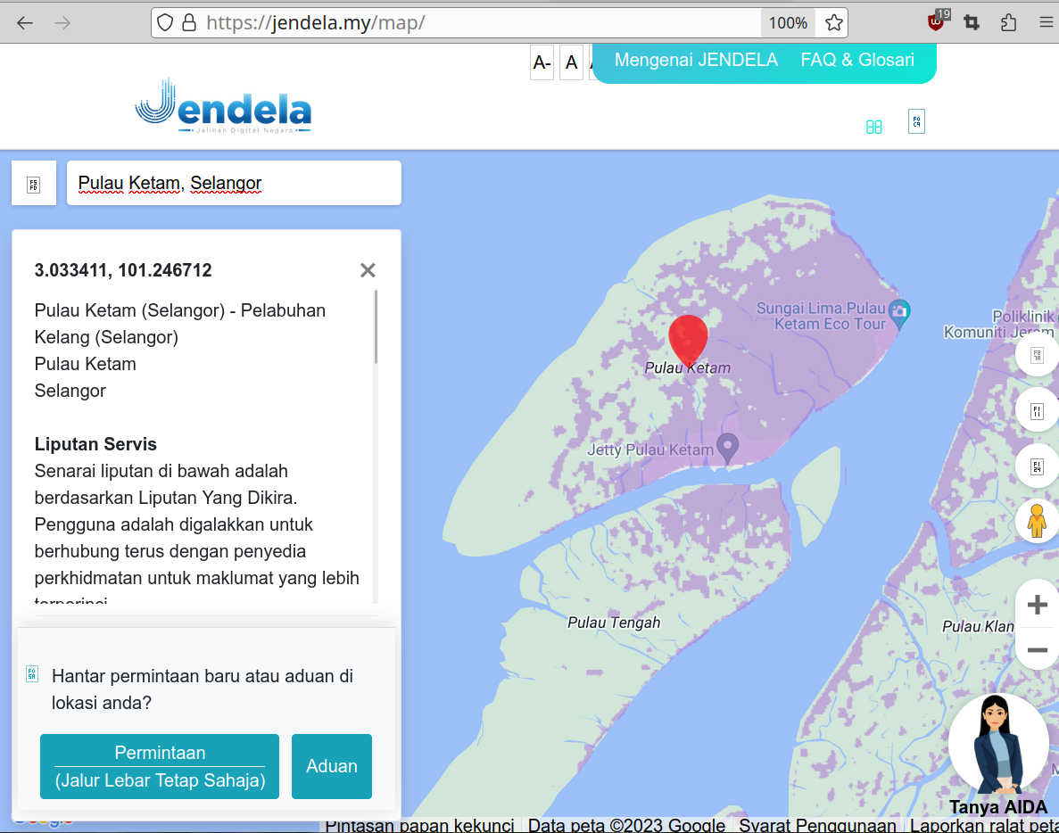Click the icon left of the search box
Image resolution: width=1059 pixels, height=833 pixels.
[34, 183]
